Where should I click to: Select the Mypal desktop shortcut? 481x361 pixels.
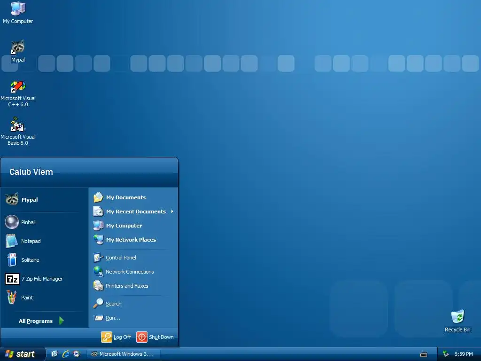click(x=18, y=51)
